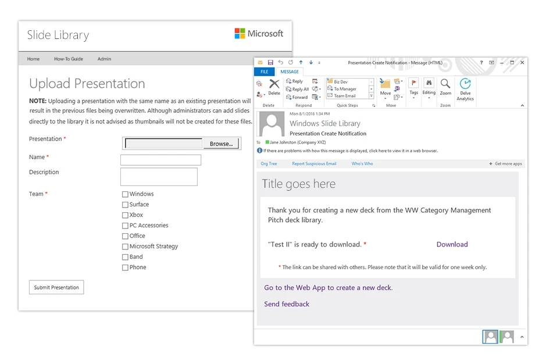Select How-To Guide in navigation bar
The width and height of the screenshot is (546, 364).
[69, 59]
